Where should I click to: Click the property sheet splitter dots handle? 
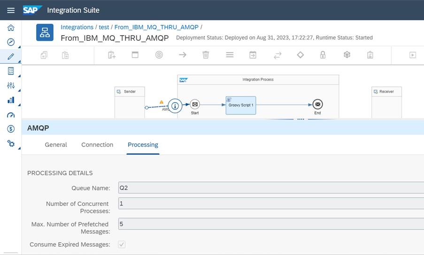coord(301,119)
